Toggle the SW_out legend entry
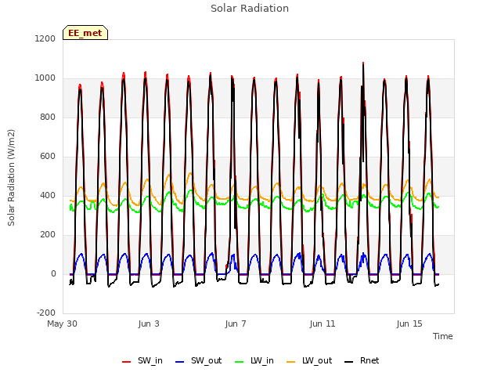 point(198,360)
